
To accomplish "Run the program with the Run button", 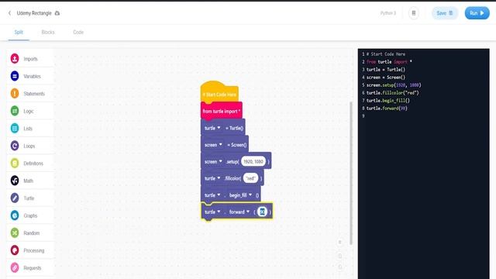I will (477, 13).
